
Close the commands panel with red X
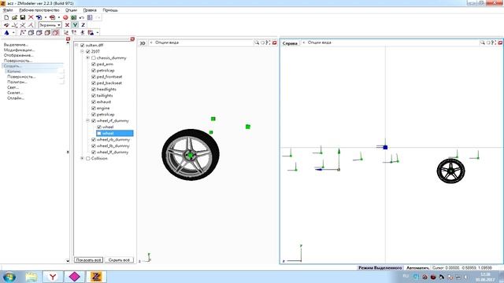pos(68,39)
